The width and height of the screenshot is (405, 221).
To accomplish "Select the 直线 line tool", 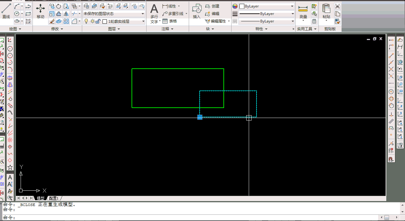I will 6,12.
